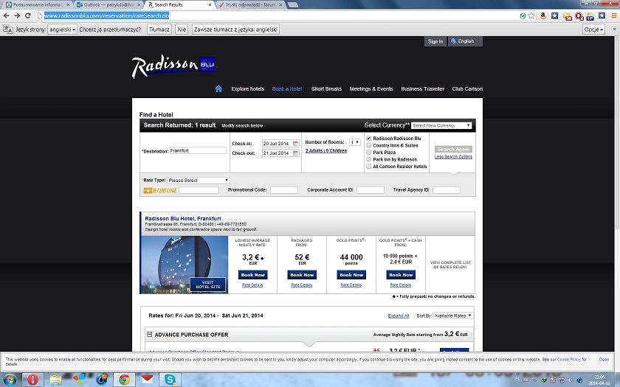Open Explore hotels menu
Image resolution: width=620 pixels, height=387 pixels.
[247, 89]
